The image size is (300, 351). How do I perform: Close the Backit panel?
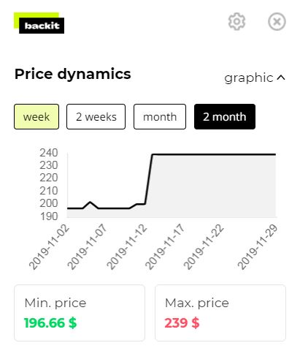277,22
